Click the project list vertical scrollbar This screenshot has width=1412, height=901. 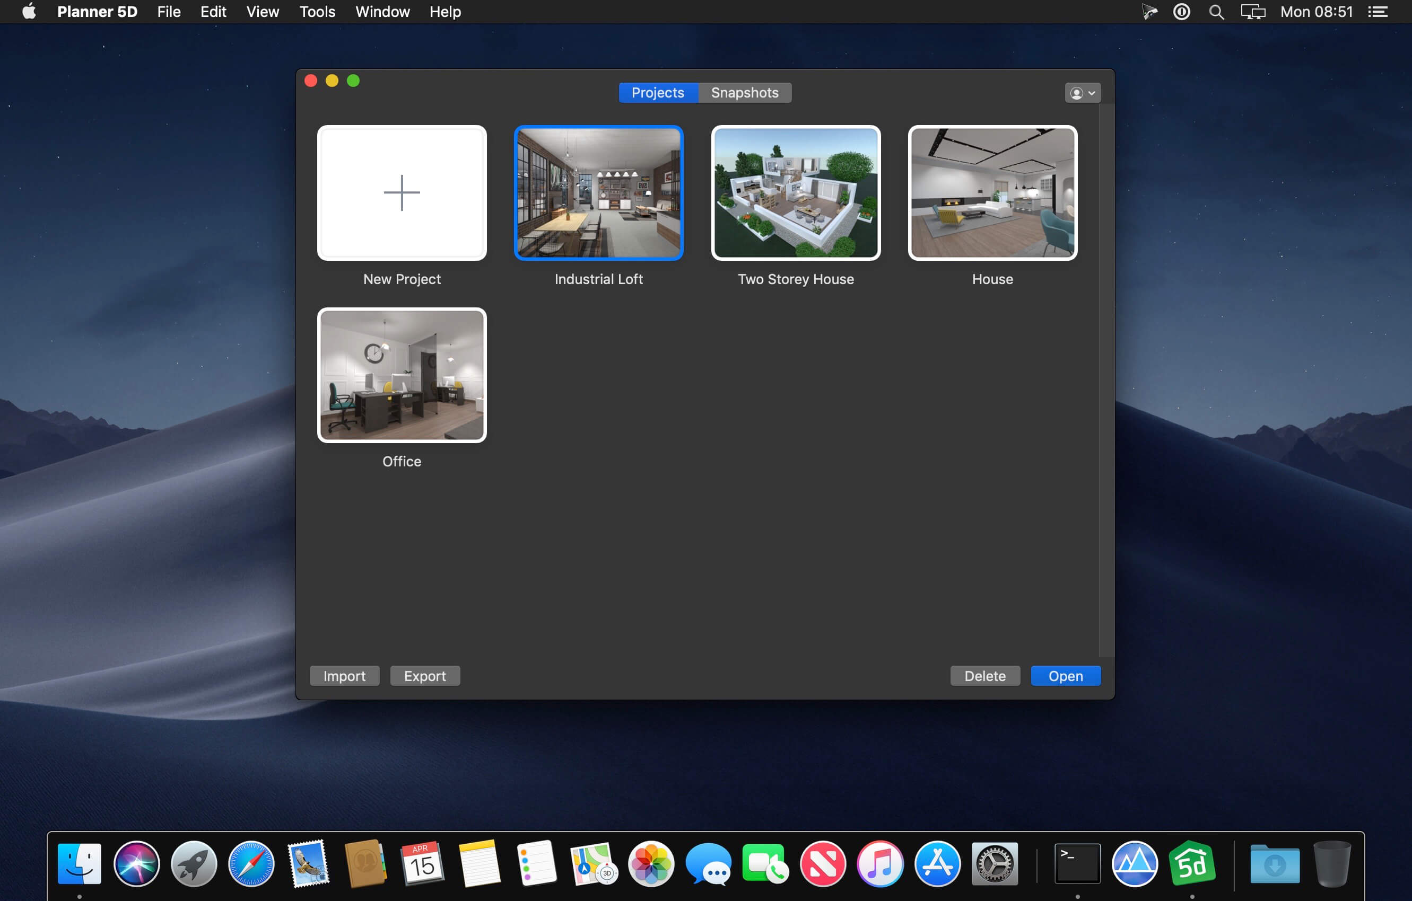coord(1105,381)
